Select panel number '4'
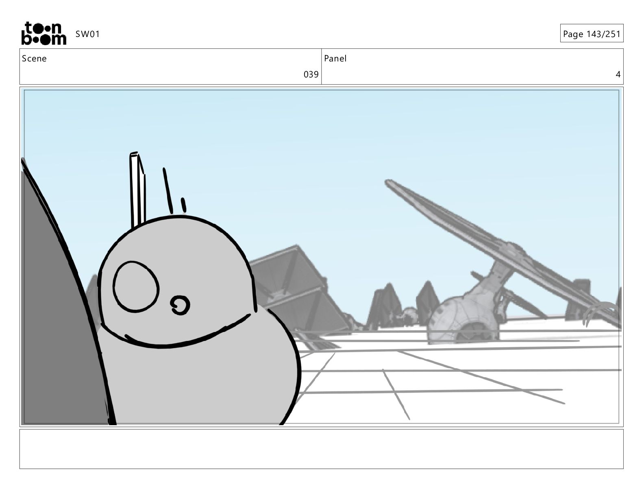Viewport: 644px width, 498px height. pyautogui.click(x=618, y=74)
